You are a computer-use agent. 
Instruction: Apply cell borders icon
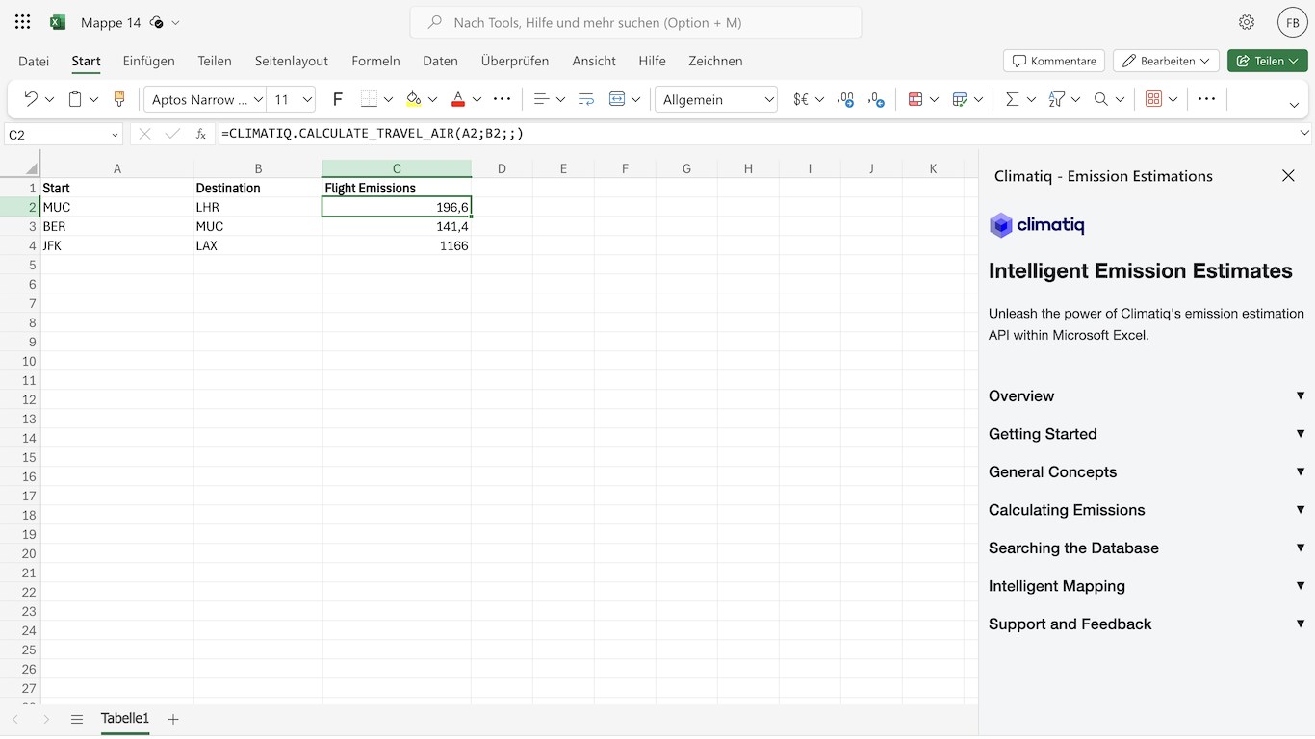point(369,99)
